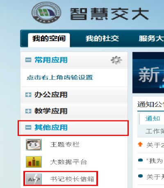Click the 主题专栏 app icon
Image resolution: width=164 pixels, height=188 pixels.
34,145
